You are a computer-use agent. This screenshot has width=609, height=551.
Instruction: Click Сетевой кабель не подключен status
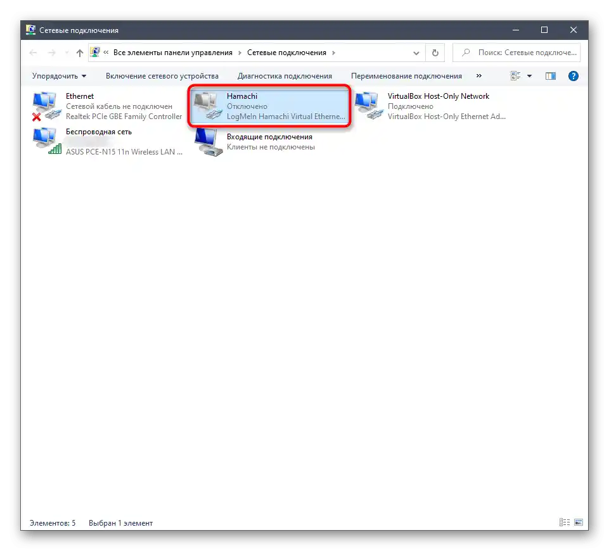(x=119, y=106)
